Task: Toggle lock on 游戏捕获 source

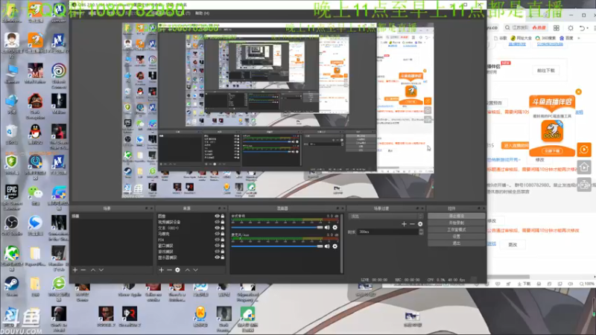Action: tap(223, 252)
